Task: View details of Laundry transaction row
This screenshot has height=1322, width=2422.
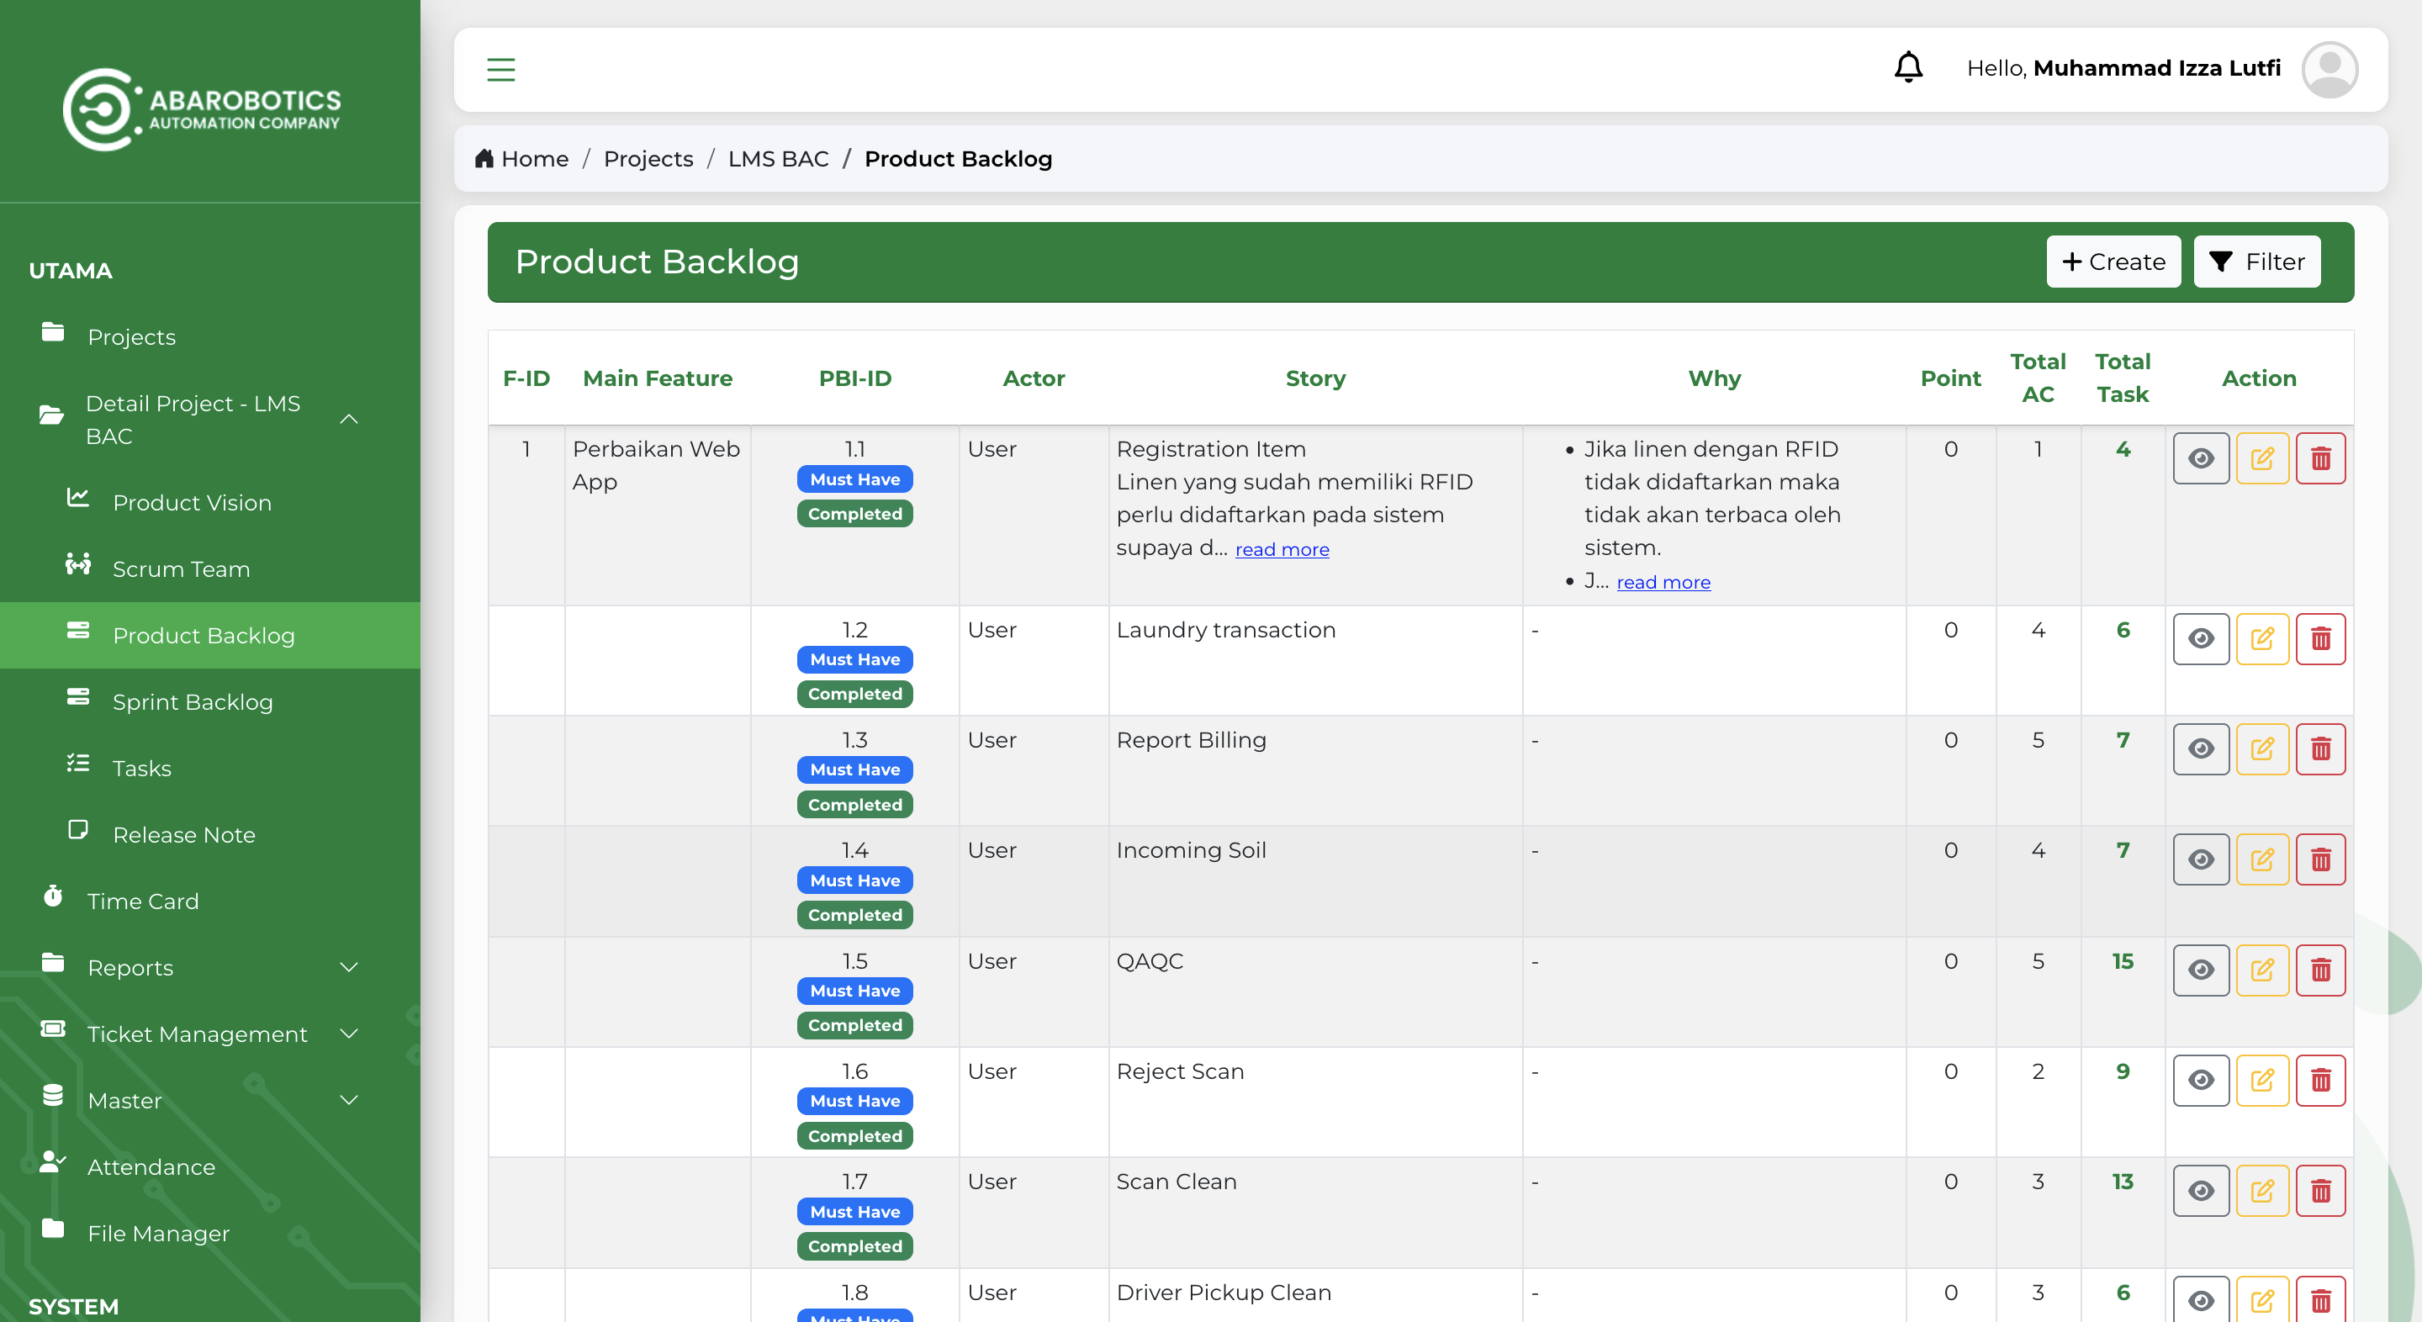Action: [2200, 639]
